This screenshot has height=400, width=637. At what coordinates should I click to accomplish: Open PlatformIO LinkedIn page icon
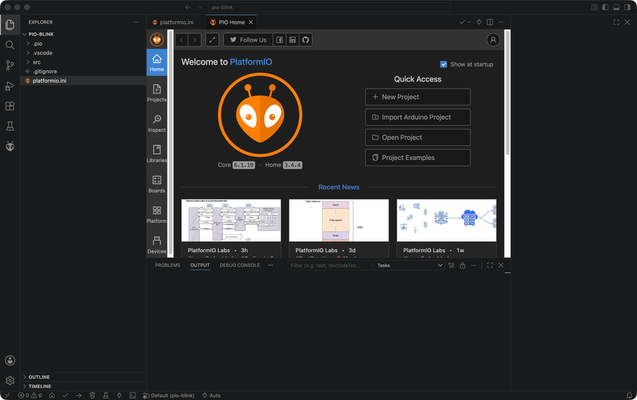click(292, 40)
